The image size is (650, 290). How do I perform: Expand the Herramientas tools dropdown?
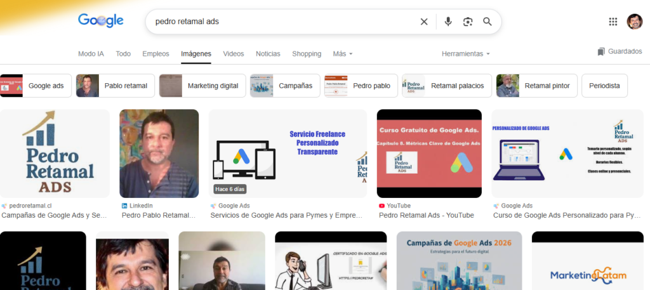coord(465,54)
